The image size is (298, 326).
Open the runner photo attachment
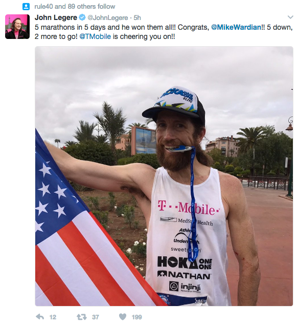click(164, 176)
